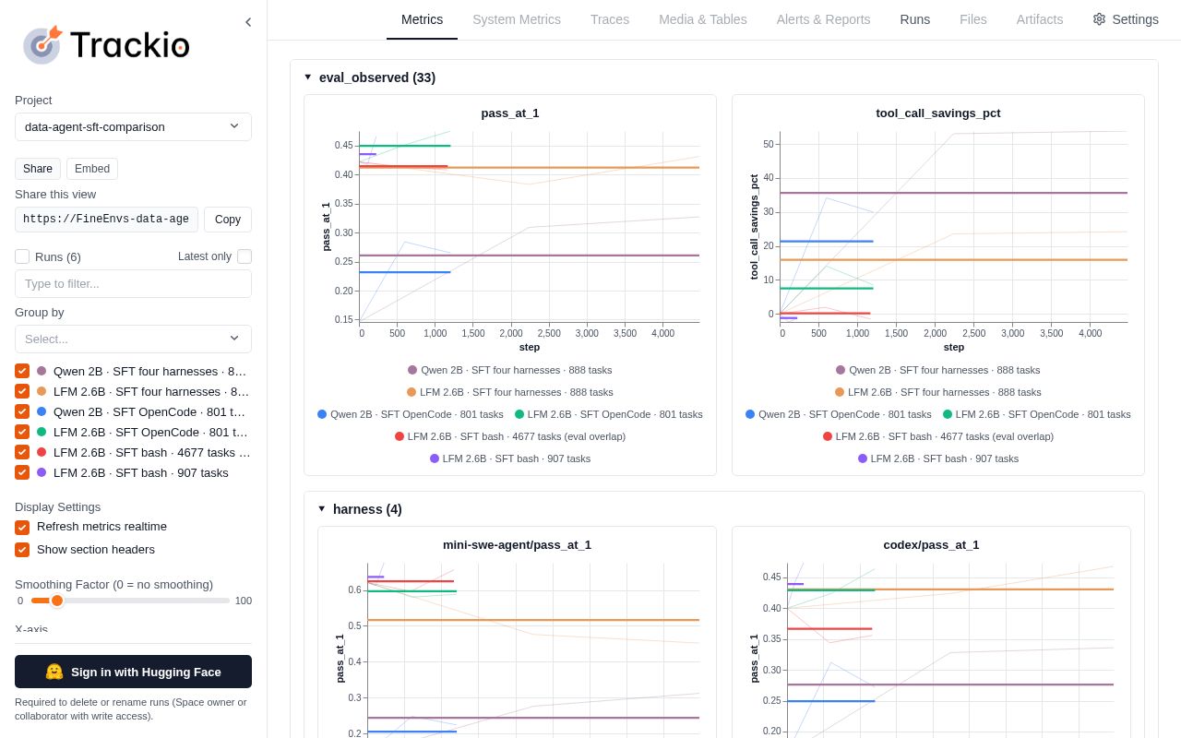The height and width of the screenshot is (738, 1181).
Task: Click the purple Qwen 2B four harnesses color dot in sidebar
Action: [x=42, y=371]
